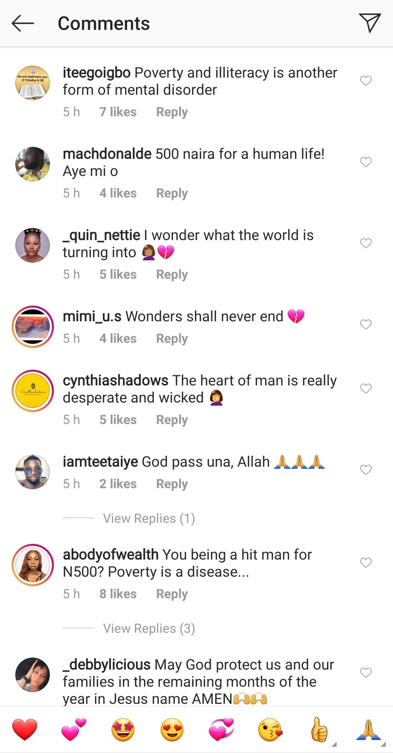The image size is (393, 753).
Task: Reply to cynthiashadows' comment
Action: pyautogui.click(x=171, y=420)
